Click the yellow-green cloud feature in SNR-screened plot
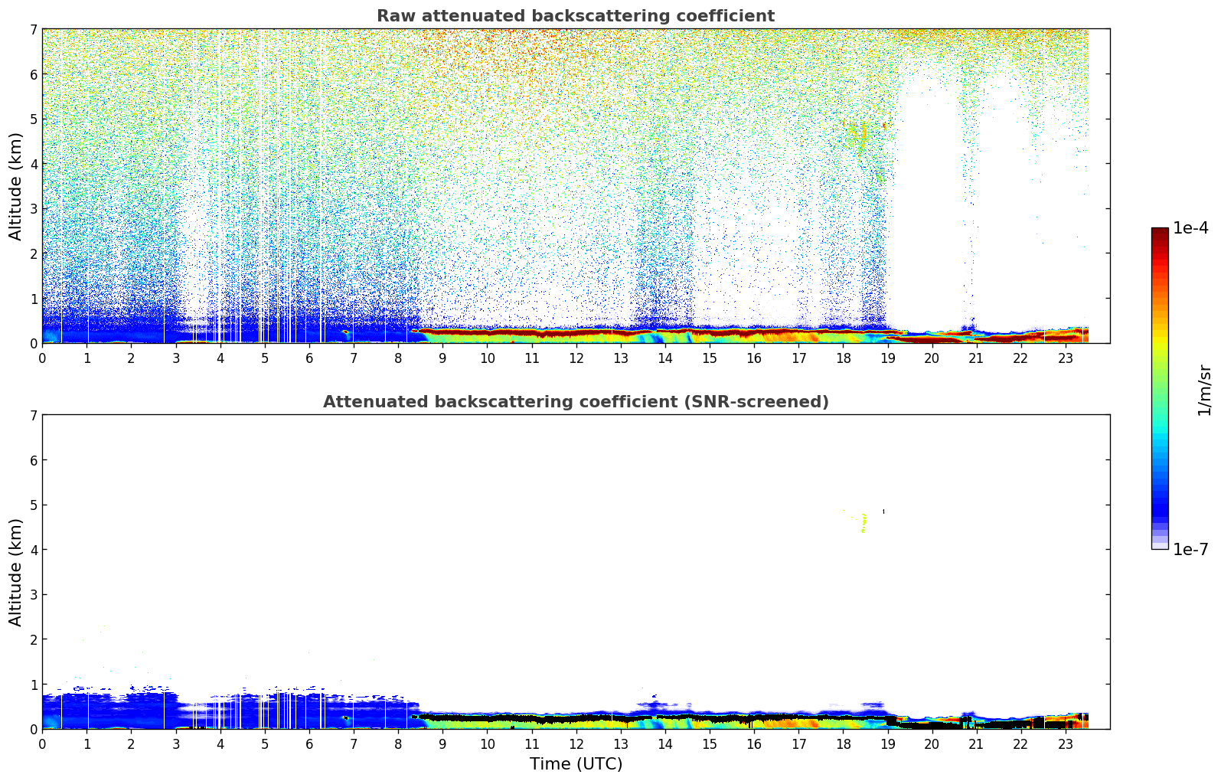 [x=864, y=523]
